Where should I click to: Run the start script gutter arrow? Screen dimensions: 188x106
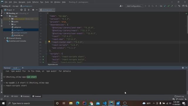click(43, 57)
